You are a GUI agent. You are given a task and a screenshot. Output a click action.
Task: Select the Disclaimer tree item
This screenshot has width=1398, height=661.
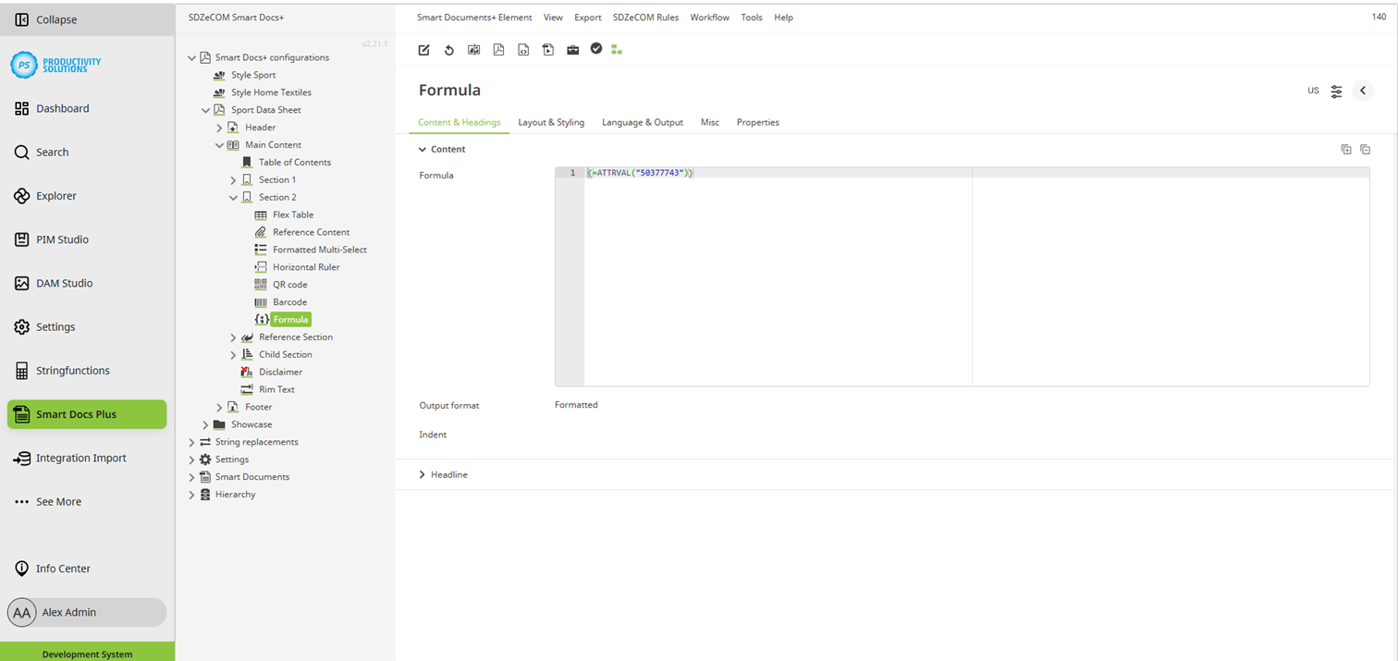pyautogui.click(x=280, y=373)
